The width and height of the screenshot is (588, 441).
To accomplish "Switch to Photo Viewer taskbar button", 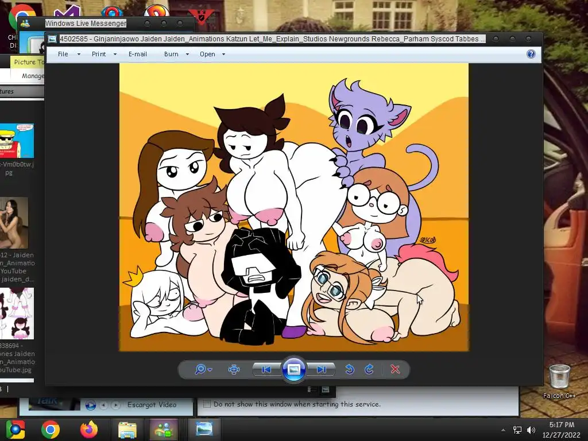I will (204, 430).
